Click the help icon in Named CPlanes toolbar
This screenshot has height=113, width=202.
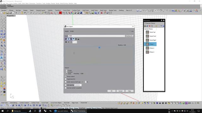pyautogui.click(x=163, y=26)
